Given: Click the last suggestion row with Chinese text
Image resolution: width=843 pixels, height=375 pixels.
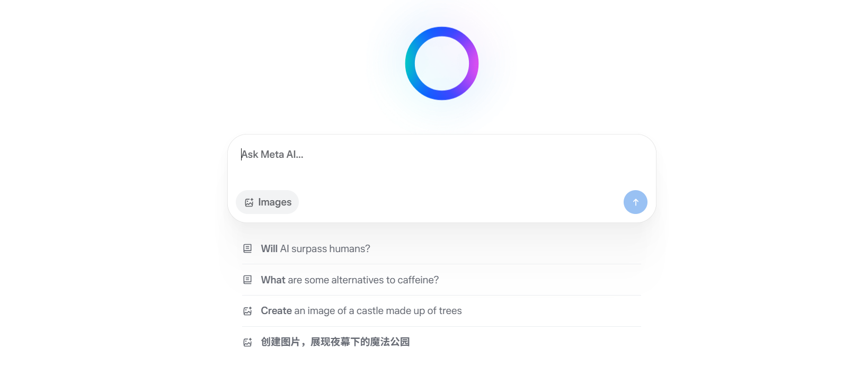Looking at the screenshot, I should click(x=335, y=342).
